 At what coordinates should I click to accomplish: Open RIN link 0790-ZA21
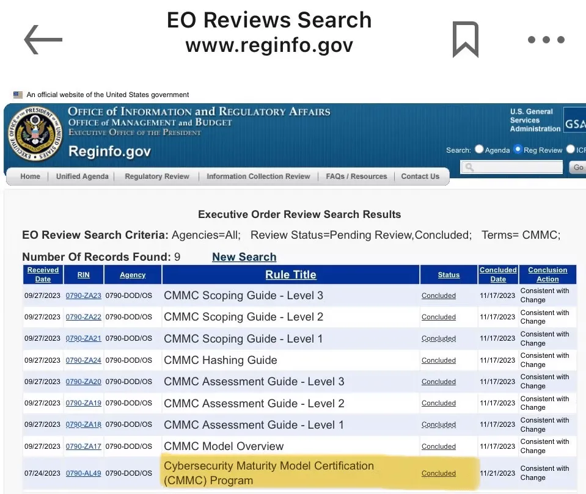click(83, 338)
